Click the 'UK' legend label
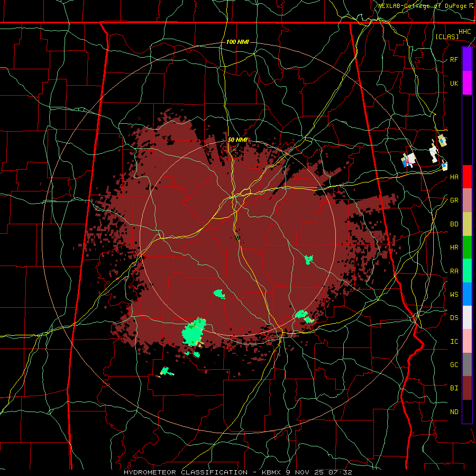This screenshot has width=476, height=476. pyautogui.click(x=454, y=83)
